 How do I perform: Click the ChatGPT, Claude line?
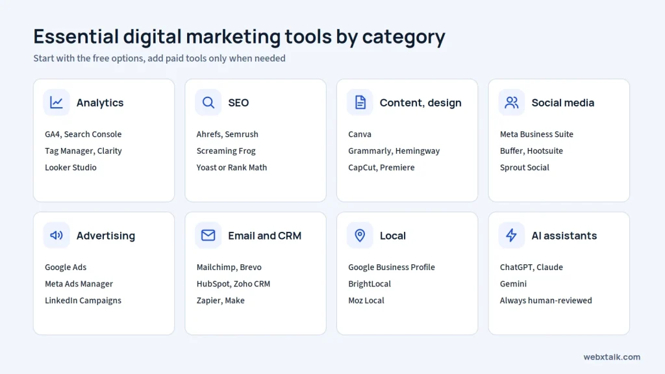tap(531, 267)
